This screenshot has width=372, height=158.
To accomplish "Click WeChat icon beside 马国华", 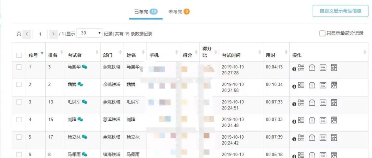I will click(x=84, y=67).
